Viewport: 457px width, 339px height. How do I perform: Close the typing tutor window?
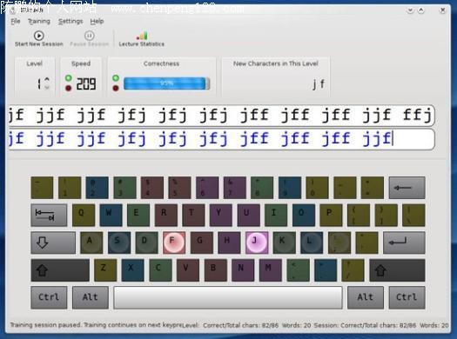(442, 10)
